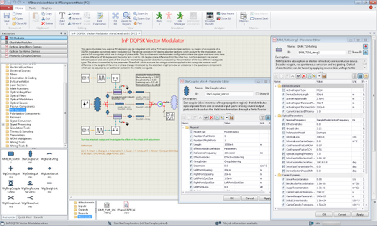This screenshot has height=226, width=377.
Task: Collapse the Physical parameter group
Action: click(x=182, y=128)
